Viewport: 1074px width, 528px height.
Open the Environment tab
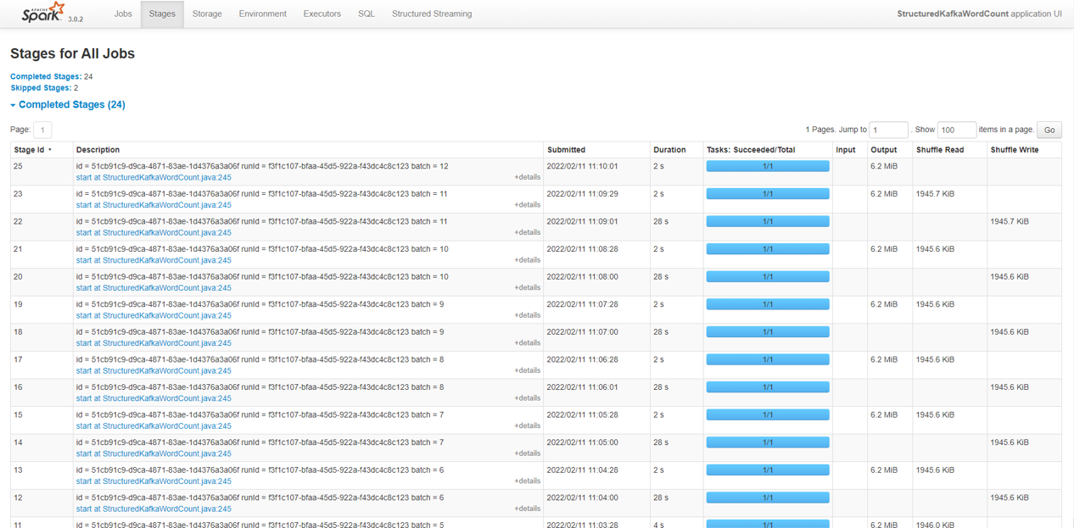point(262,14)
